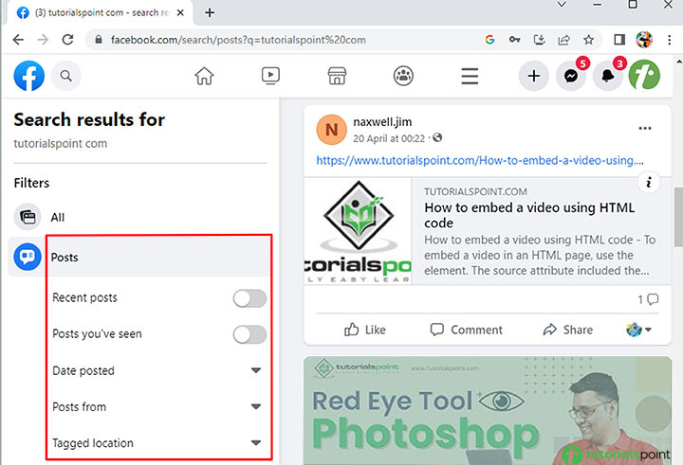This screenshot has width=683, height=465.
Task: Go to the Home feed icon
Action: [204, 76]
